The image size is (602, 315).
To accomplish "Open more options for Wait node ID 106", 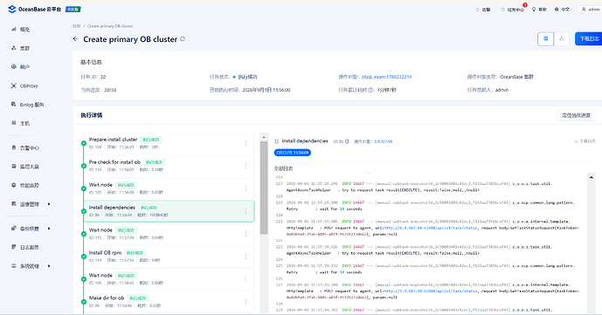I will coord(246,279).
